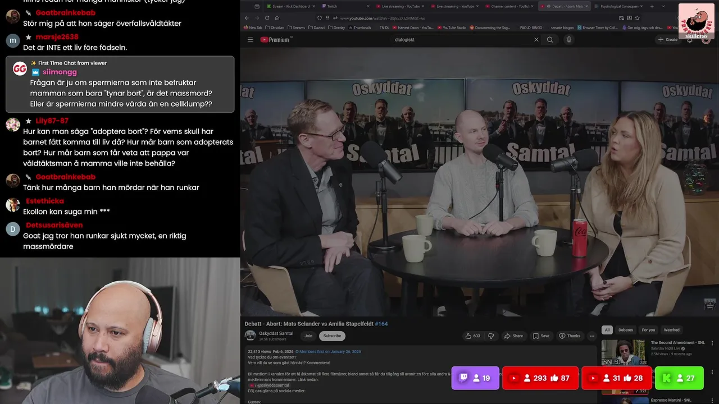Click the #164 hashtag in video title

pyautogui.click(x=381, y=324)
